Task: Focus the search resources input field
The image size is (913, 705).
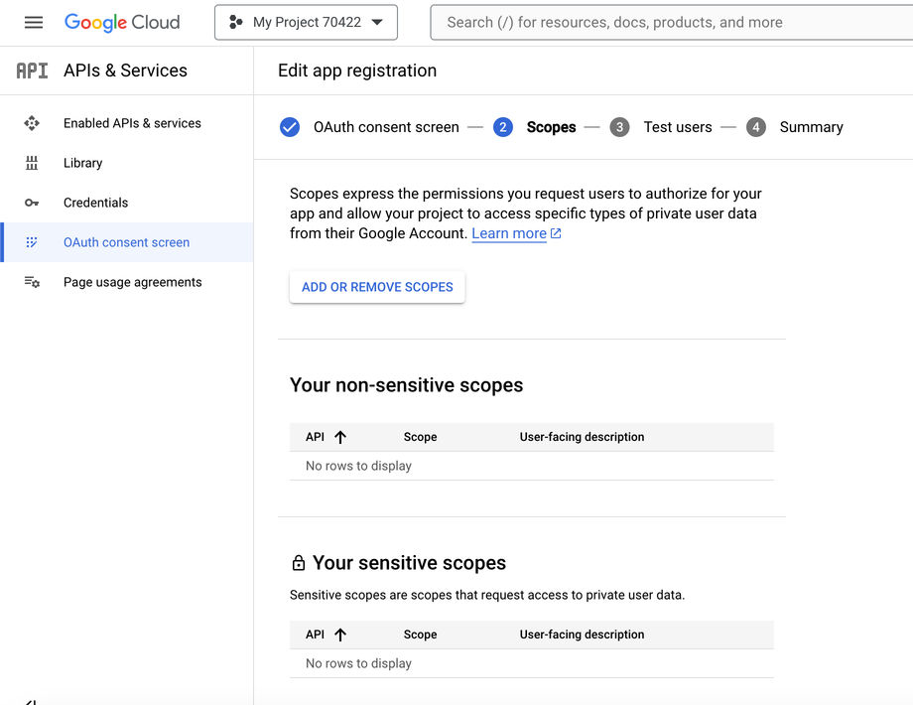Action: (x=672, y=22)
